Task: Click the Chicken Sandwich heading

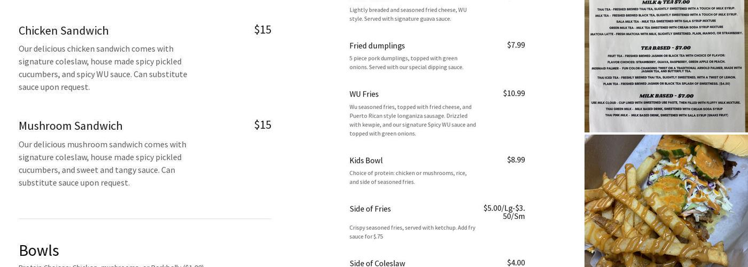Action: coord(64,31)
